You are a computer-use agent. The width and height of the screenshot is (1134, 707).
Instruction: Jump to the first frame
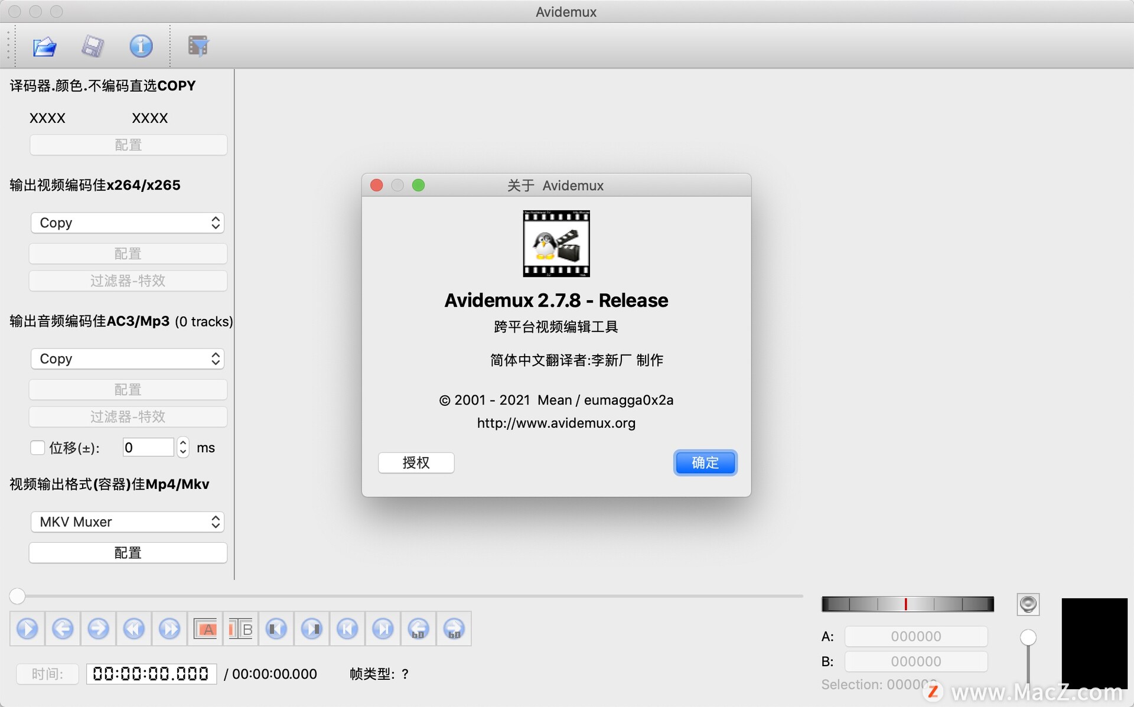point(347,628)
